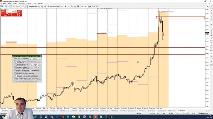This screenshot has width=213, height=119.
Task: Decrease trade volume with left arrow
Action: [7, 11]
